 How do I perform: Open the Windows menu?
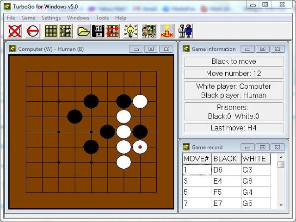click(78, 18)
